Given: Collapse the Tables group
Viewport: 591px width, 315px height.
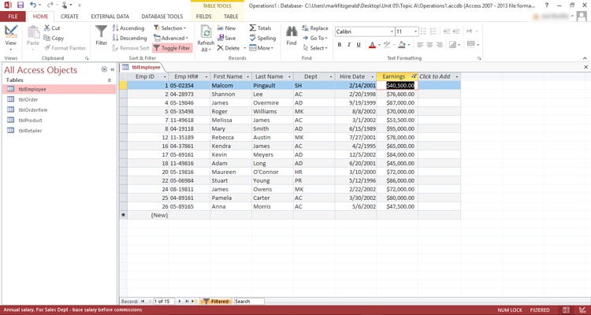Looking at the screenshot, I should (x=110, y=80).
